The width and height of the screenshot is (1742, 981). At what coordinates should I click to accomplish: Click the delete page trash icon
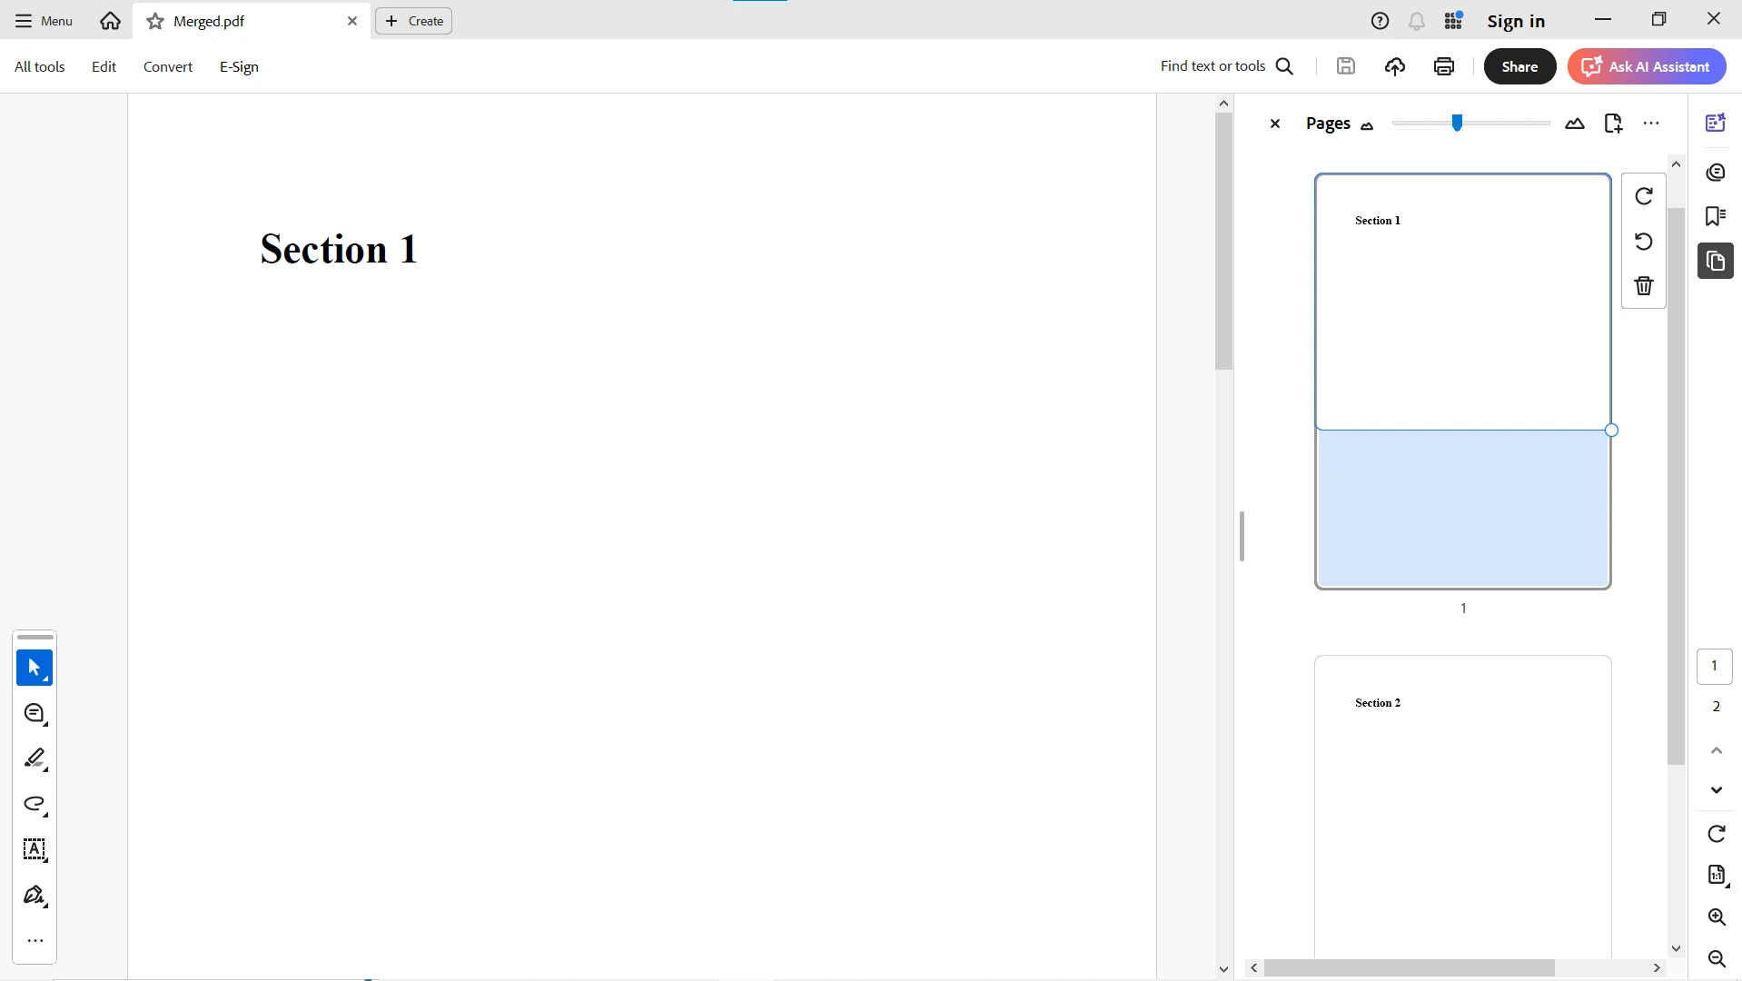point(1643,286)
